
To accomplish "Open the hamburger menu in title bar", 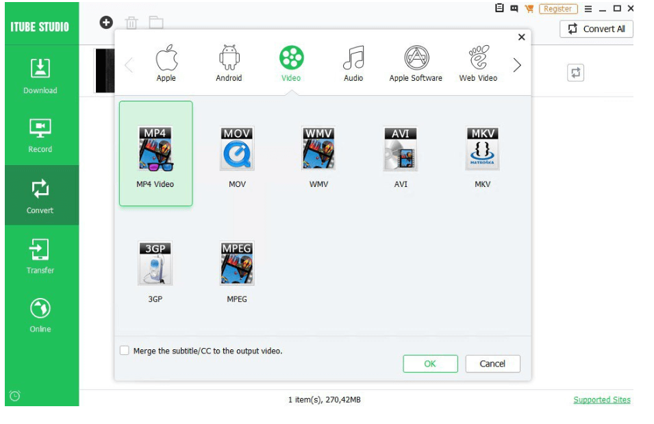I will (x=588, y=9).
